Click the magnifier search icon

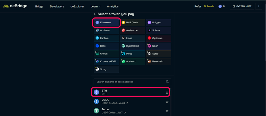pyautogui.click(x=167, y=82)
